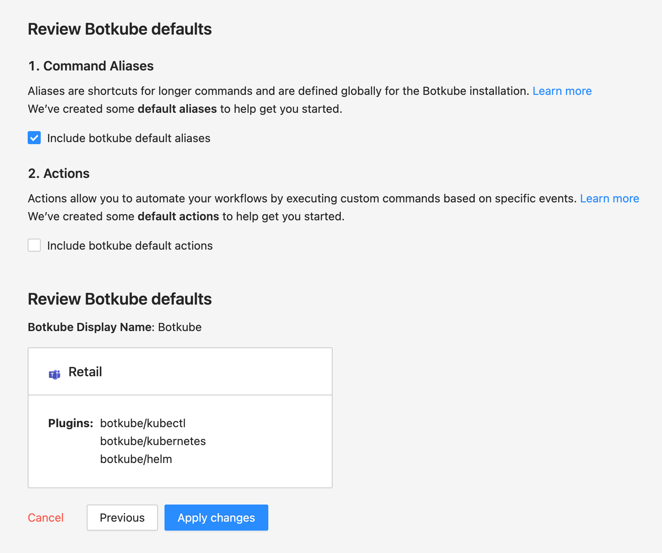The height and width of the screenshot is (553, 662).
Task: Select the Retail platform name
Action: [x=85, y=372]
